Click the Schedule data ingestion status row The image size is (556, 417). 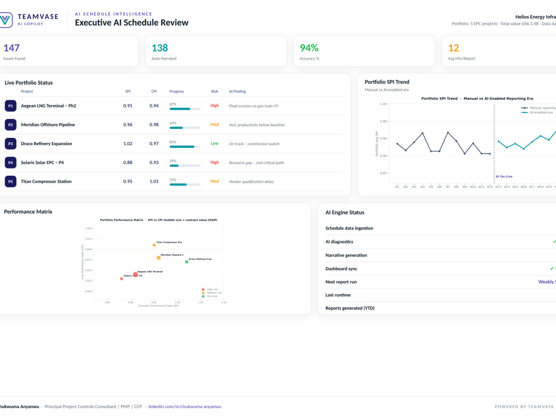[x=441, y=229]
